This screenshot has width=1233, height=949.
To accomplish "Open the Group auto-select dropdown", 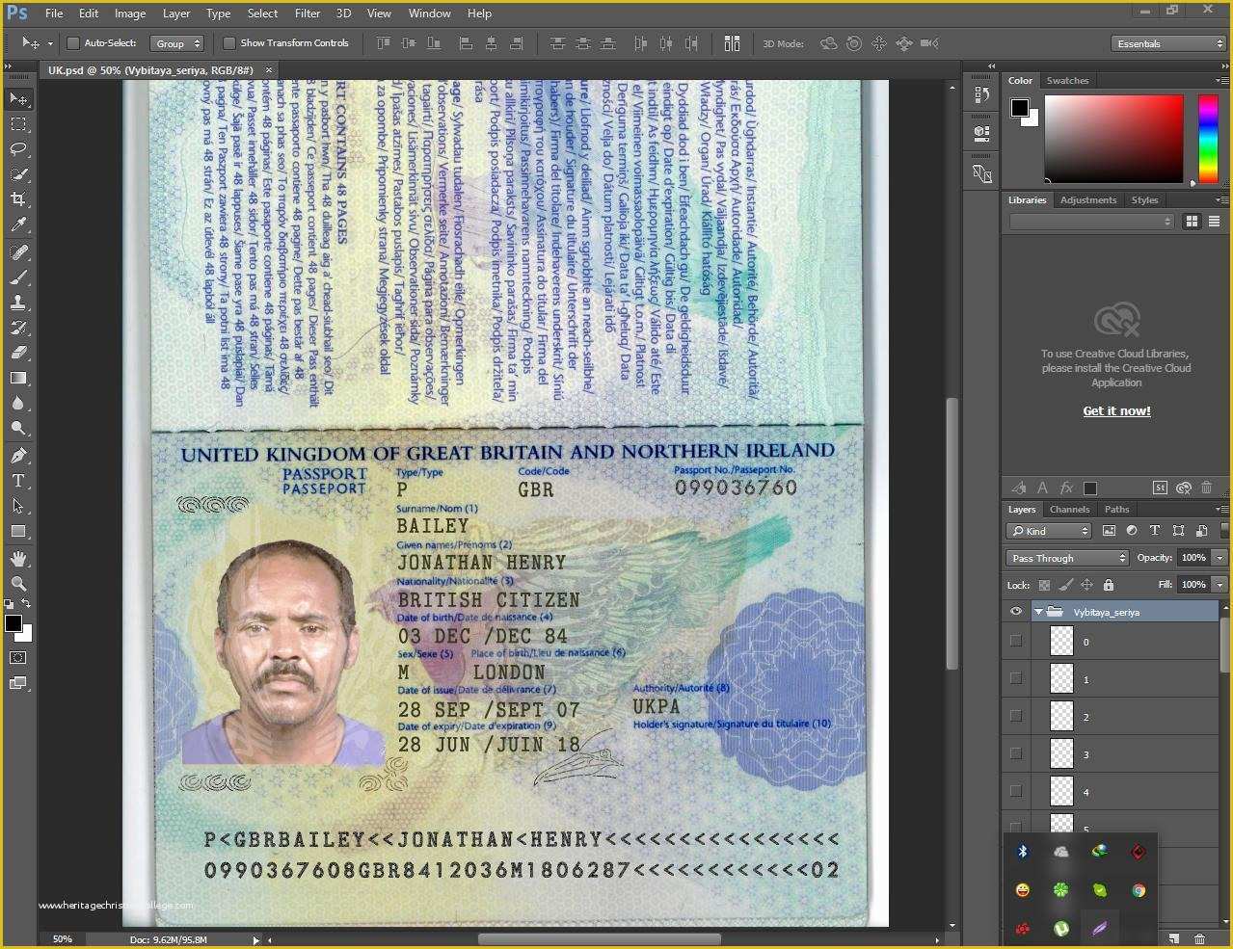I will [178, 43].
